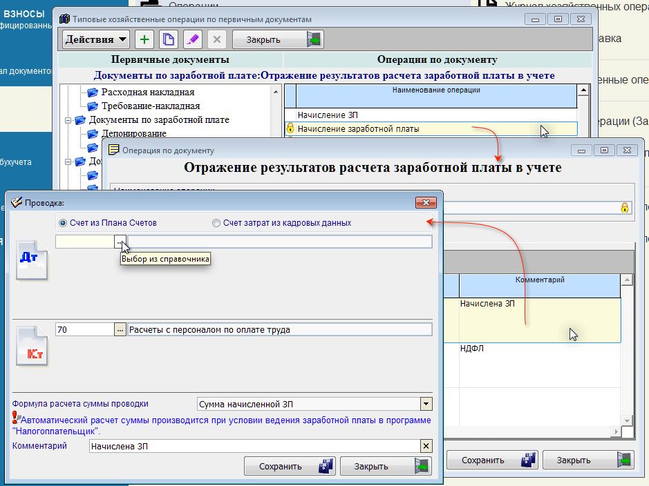Click folder icon beside Требование-накладная
649x486 pixels.
(93, 106)
